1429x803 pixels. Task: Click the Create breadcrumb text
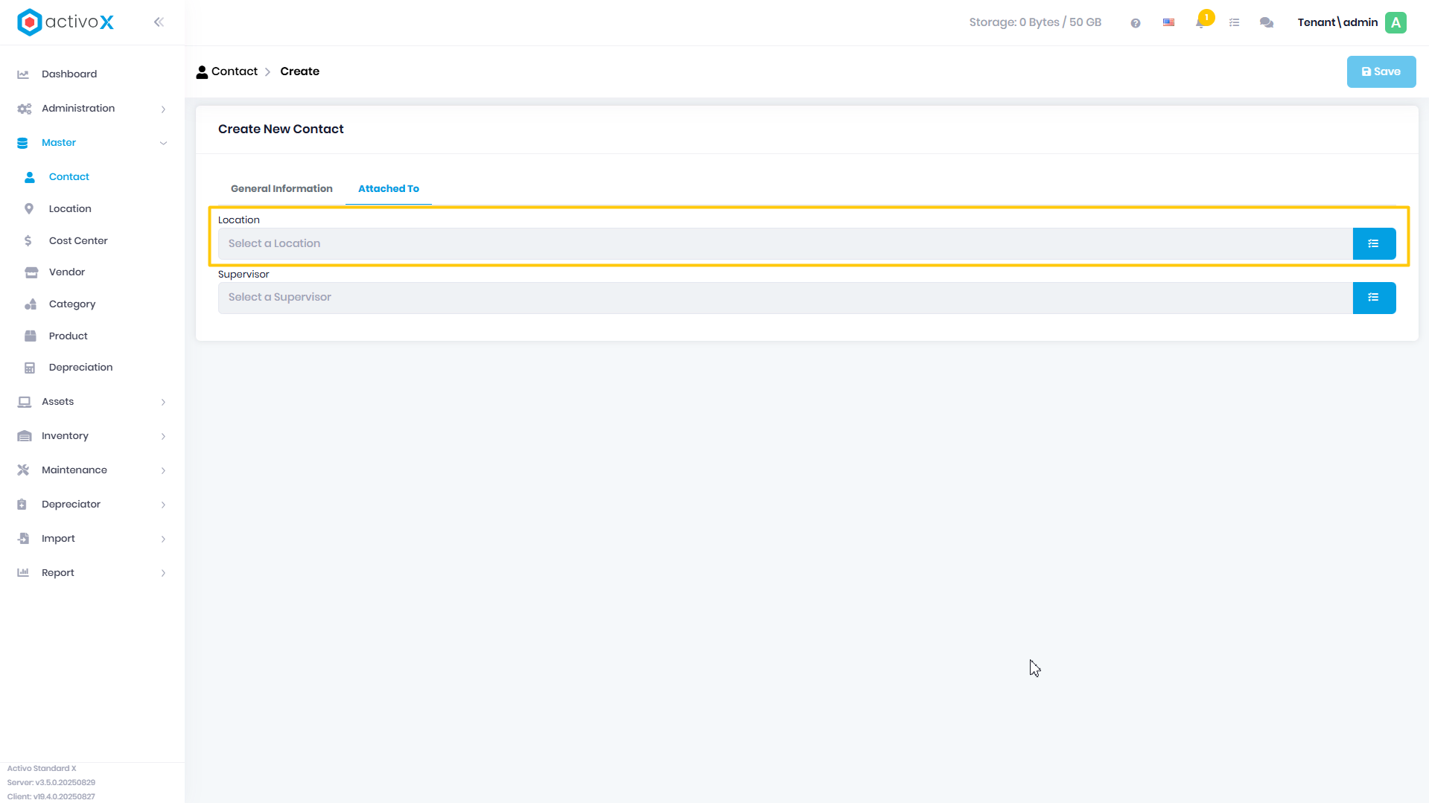point(300,71)
